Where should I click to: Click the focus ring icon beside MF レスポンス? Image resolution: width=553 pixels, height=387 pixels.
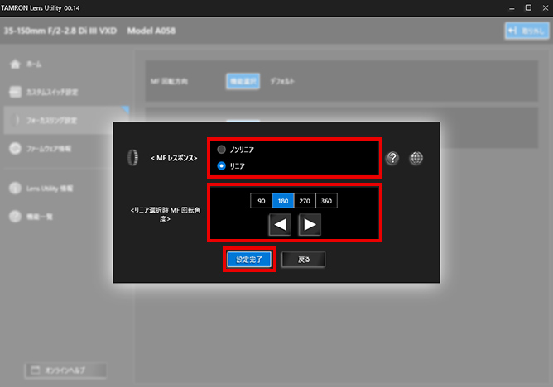coord(132,158)
